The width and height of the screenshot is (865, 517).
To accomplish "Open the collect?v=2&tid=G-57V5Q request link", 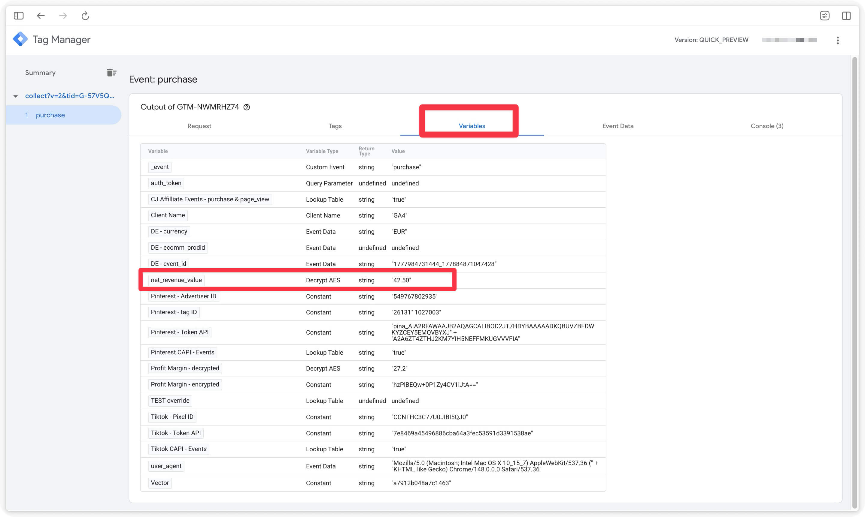I will 70,96.
